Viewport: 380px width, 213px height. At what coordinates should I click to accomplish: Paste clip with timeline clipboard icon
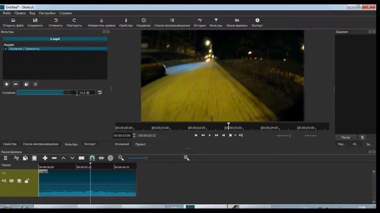34,158
